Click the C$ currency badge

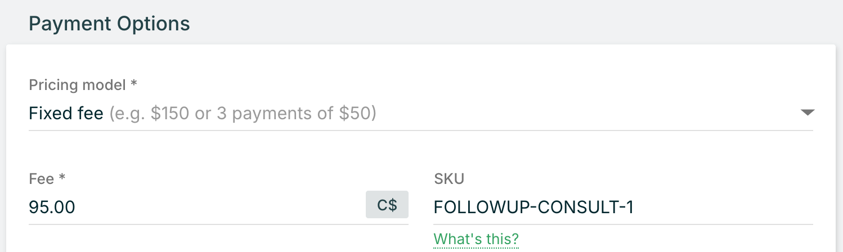[x=387, y=205]
